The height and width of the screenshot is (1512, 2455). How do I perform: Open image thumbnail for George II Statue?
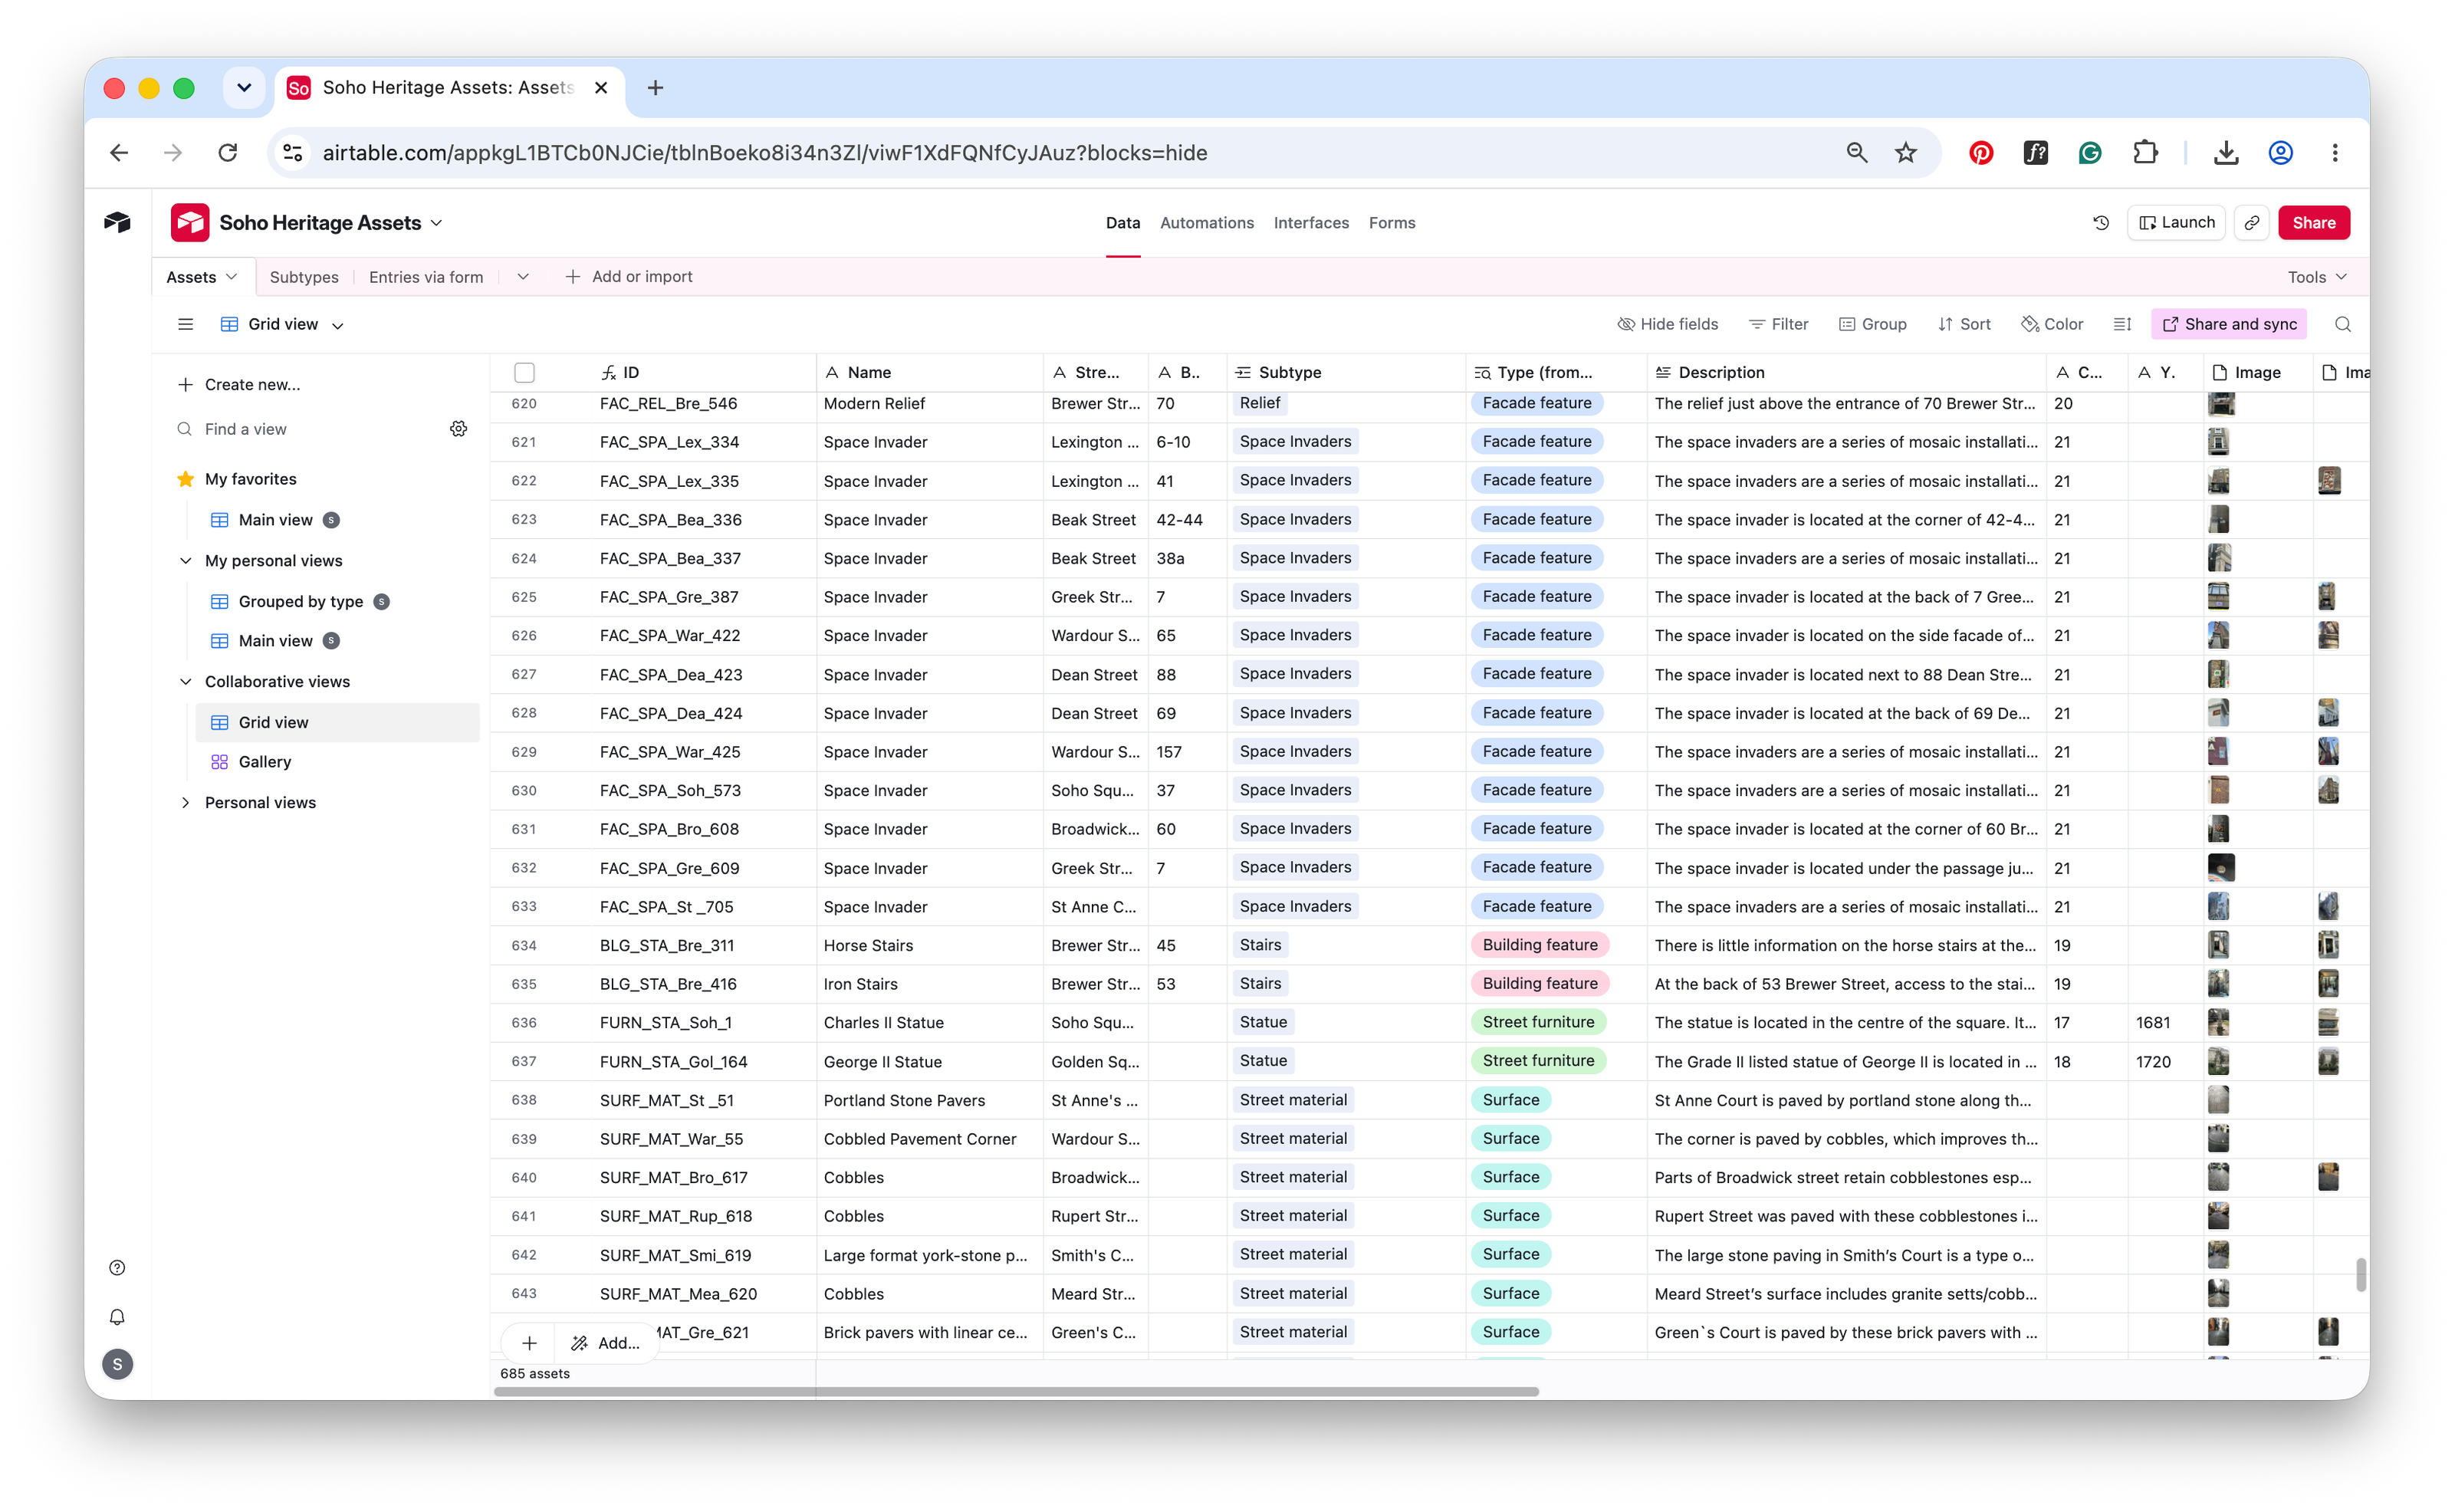(x=2218, y=1061)
